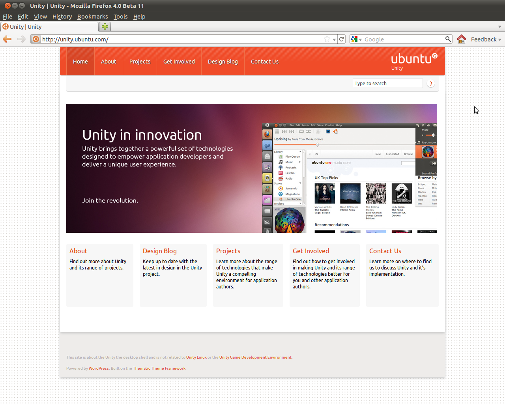Bookmark this page with the star icon
The image size is (505, 404).
tap(327, 39)
